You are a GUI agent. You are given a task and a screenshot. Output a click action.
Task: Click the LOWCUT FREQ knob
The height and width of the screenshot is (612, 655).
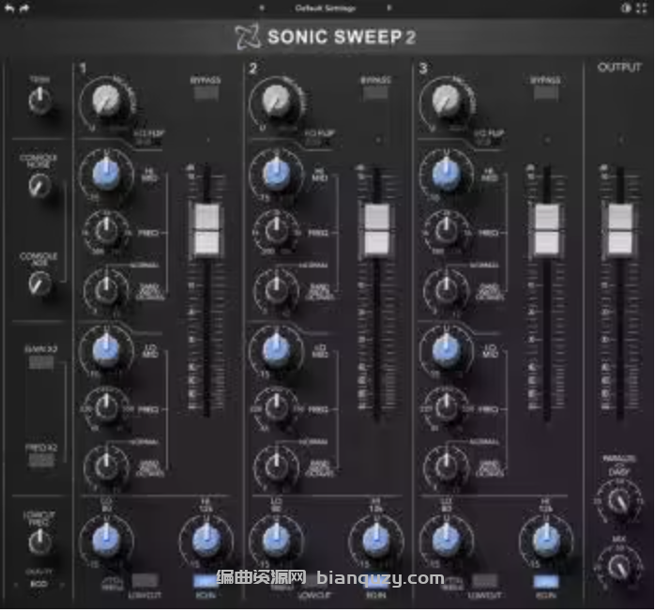pos(39,542)
